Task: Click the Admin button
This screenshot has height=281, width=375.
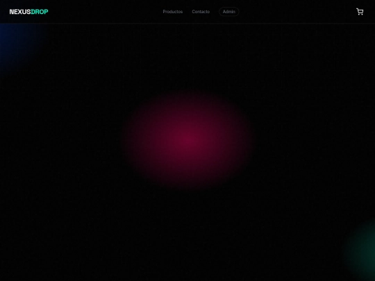Action: pyautogui.click(x=229, y=12)
